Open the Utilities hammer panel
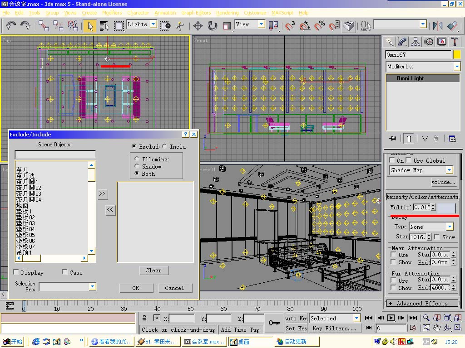This screenshot has width=465, height=348. pos(455,42)
